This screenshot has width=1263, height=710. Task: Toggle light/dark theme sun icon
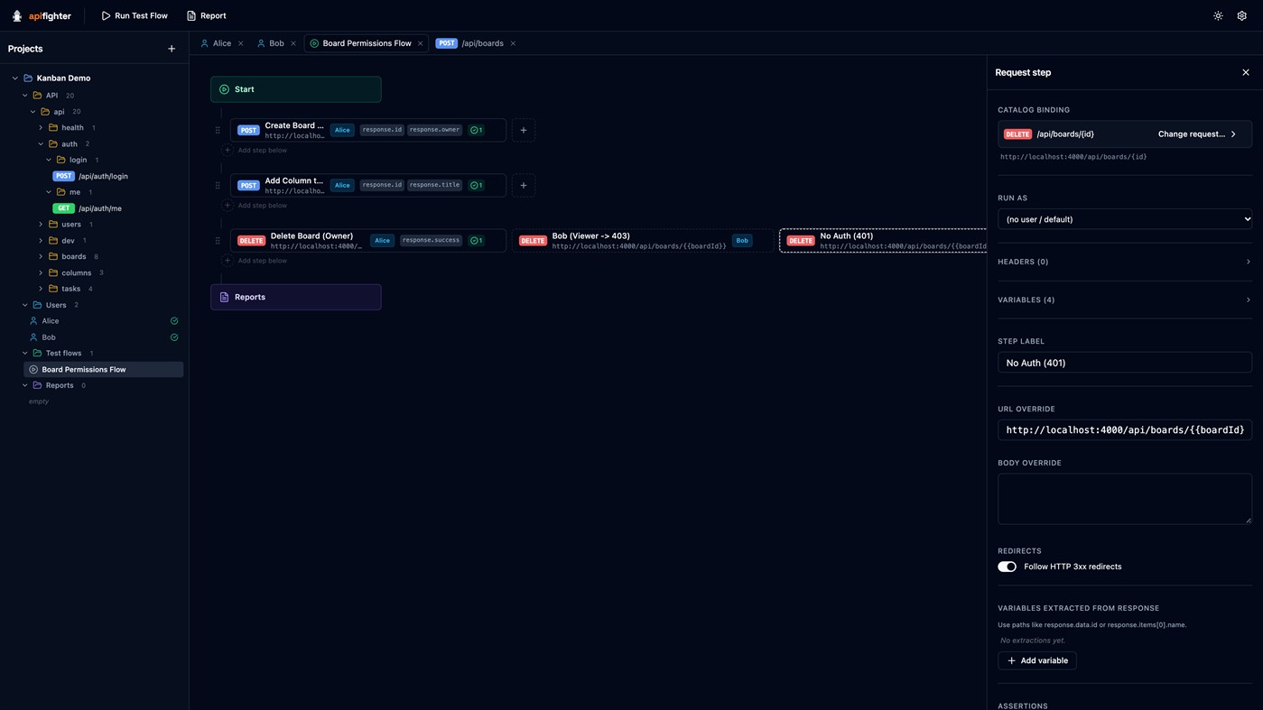coord(1218,15)
